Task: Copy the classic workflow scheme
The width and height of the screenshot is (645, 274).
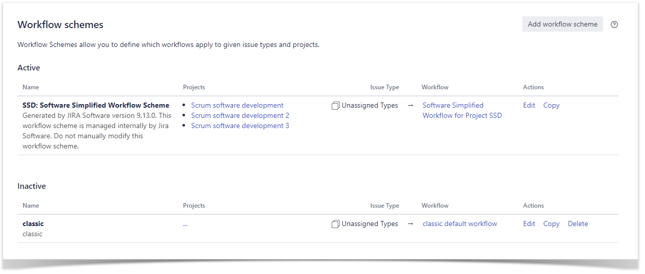Action: [x=551, y=224]
